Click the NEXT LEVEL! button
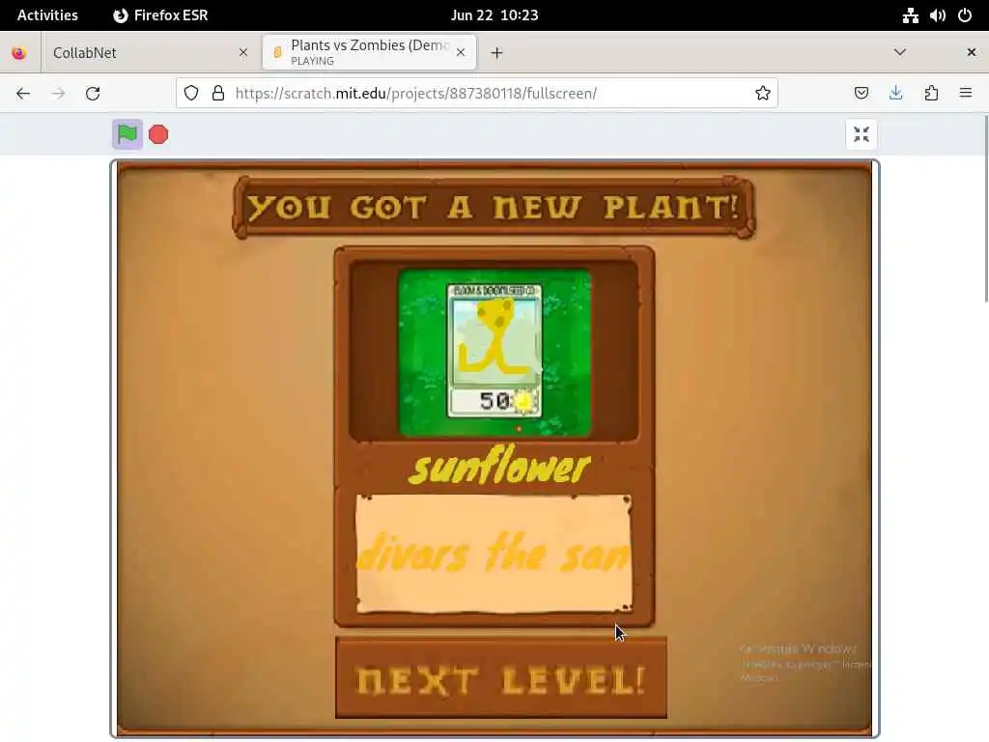The height and width of the screenshot is (742, 989). [501, 678]
